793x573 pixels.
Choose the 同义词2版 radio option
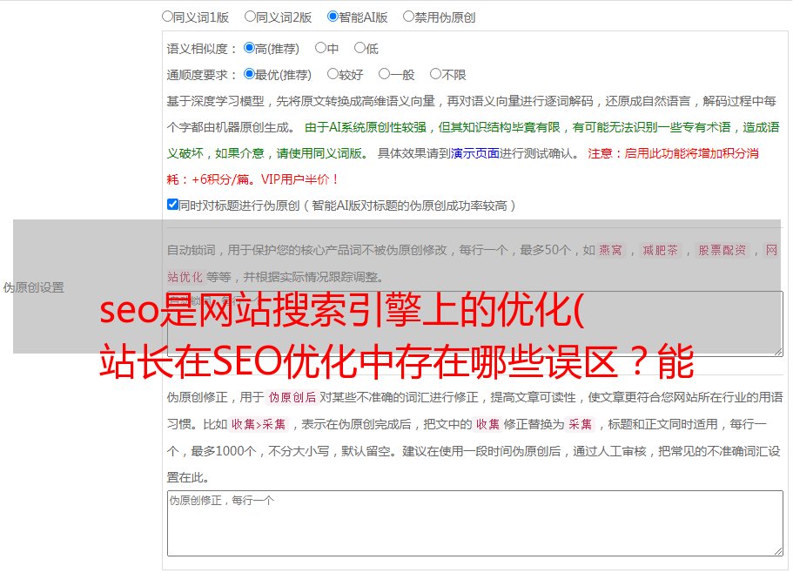pos(250,17)
